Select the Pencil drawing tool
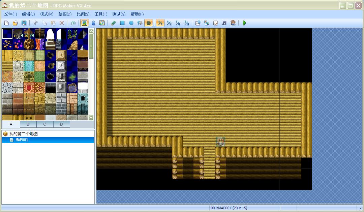 (114, 23)
